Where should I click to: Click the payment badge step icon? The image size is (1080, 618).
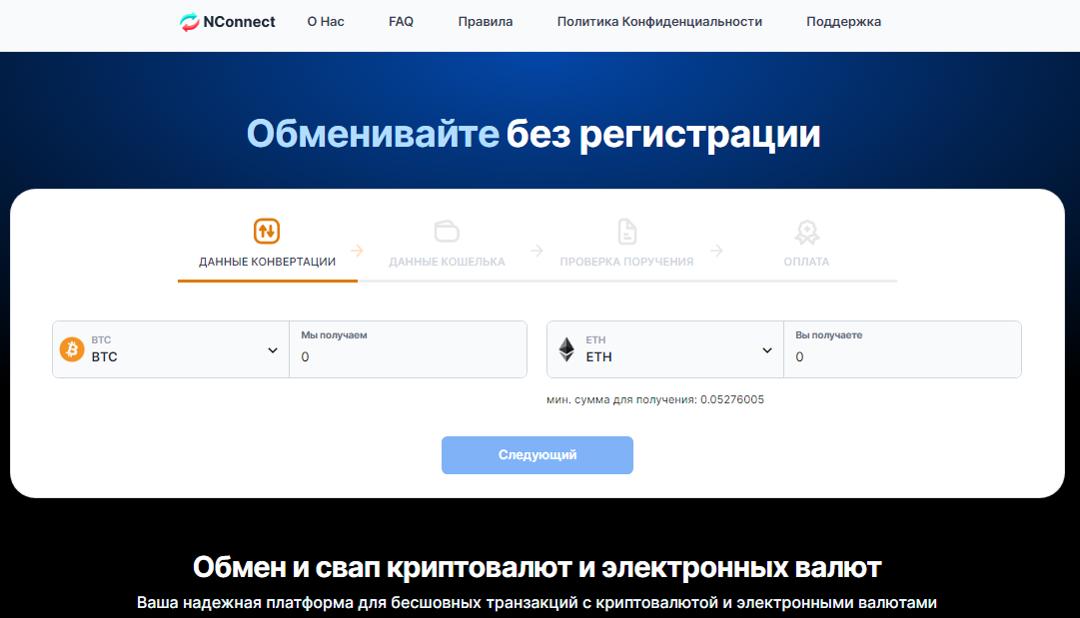click(806, 232)
